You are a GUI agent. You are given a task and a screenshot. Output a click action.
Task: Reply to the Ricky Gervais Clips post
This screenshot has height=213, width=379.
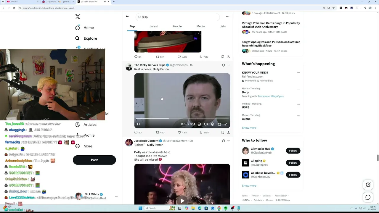click(x=136, y=133)
